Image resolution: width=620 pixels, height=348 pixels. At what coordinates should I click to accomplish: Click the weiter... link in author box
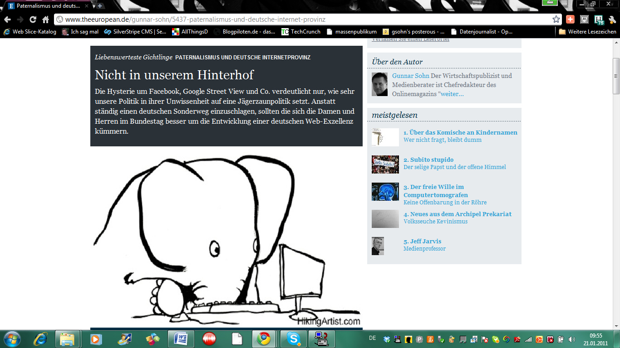point(452,94)
